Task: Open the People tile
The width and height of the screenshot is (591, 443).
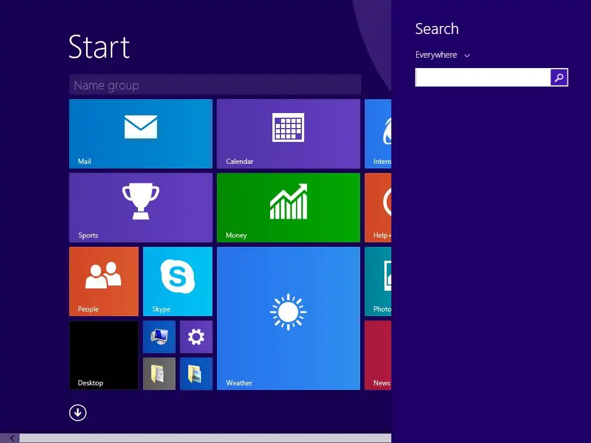Action: [x=104, y=281]
